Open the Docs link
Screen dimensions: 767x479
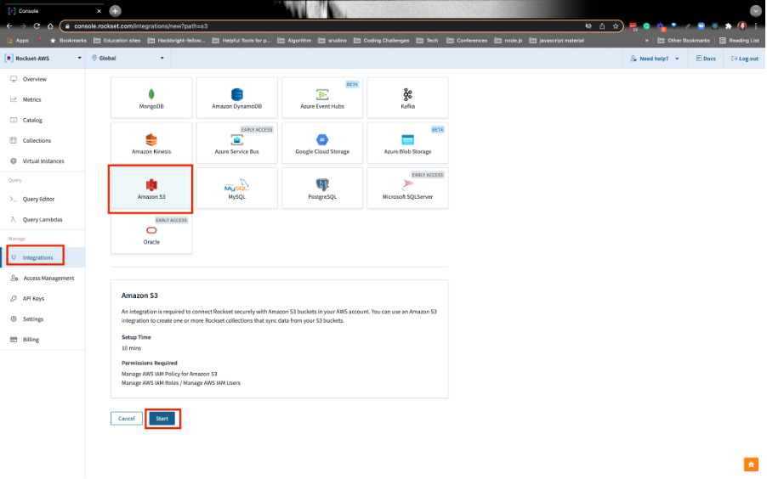click(x=706, y=59)
